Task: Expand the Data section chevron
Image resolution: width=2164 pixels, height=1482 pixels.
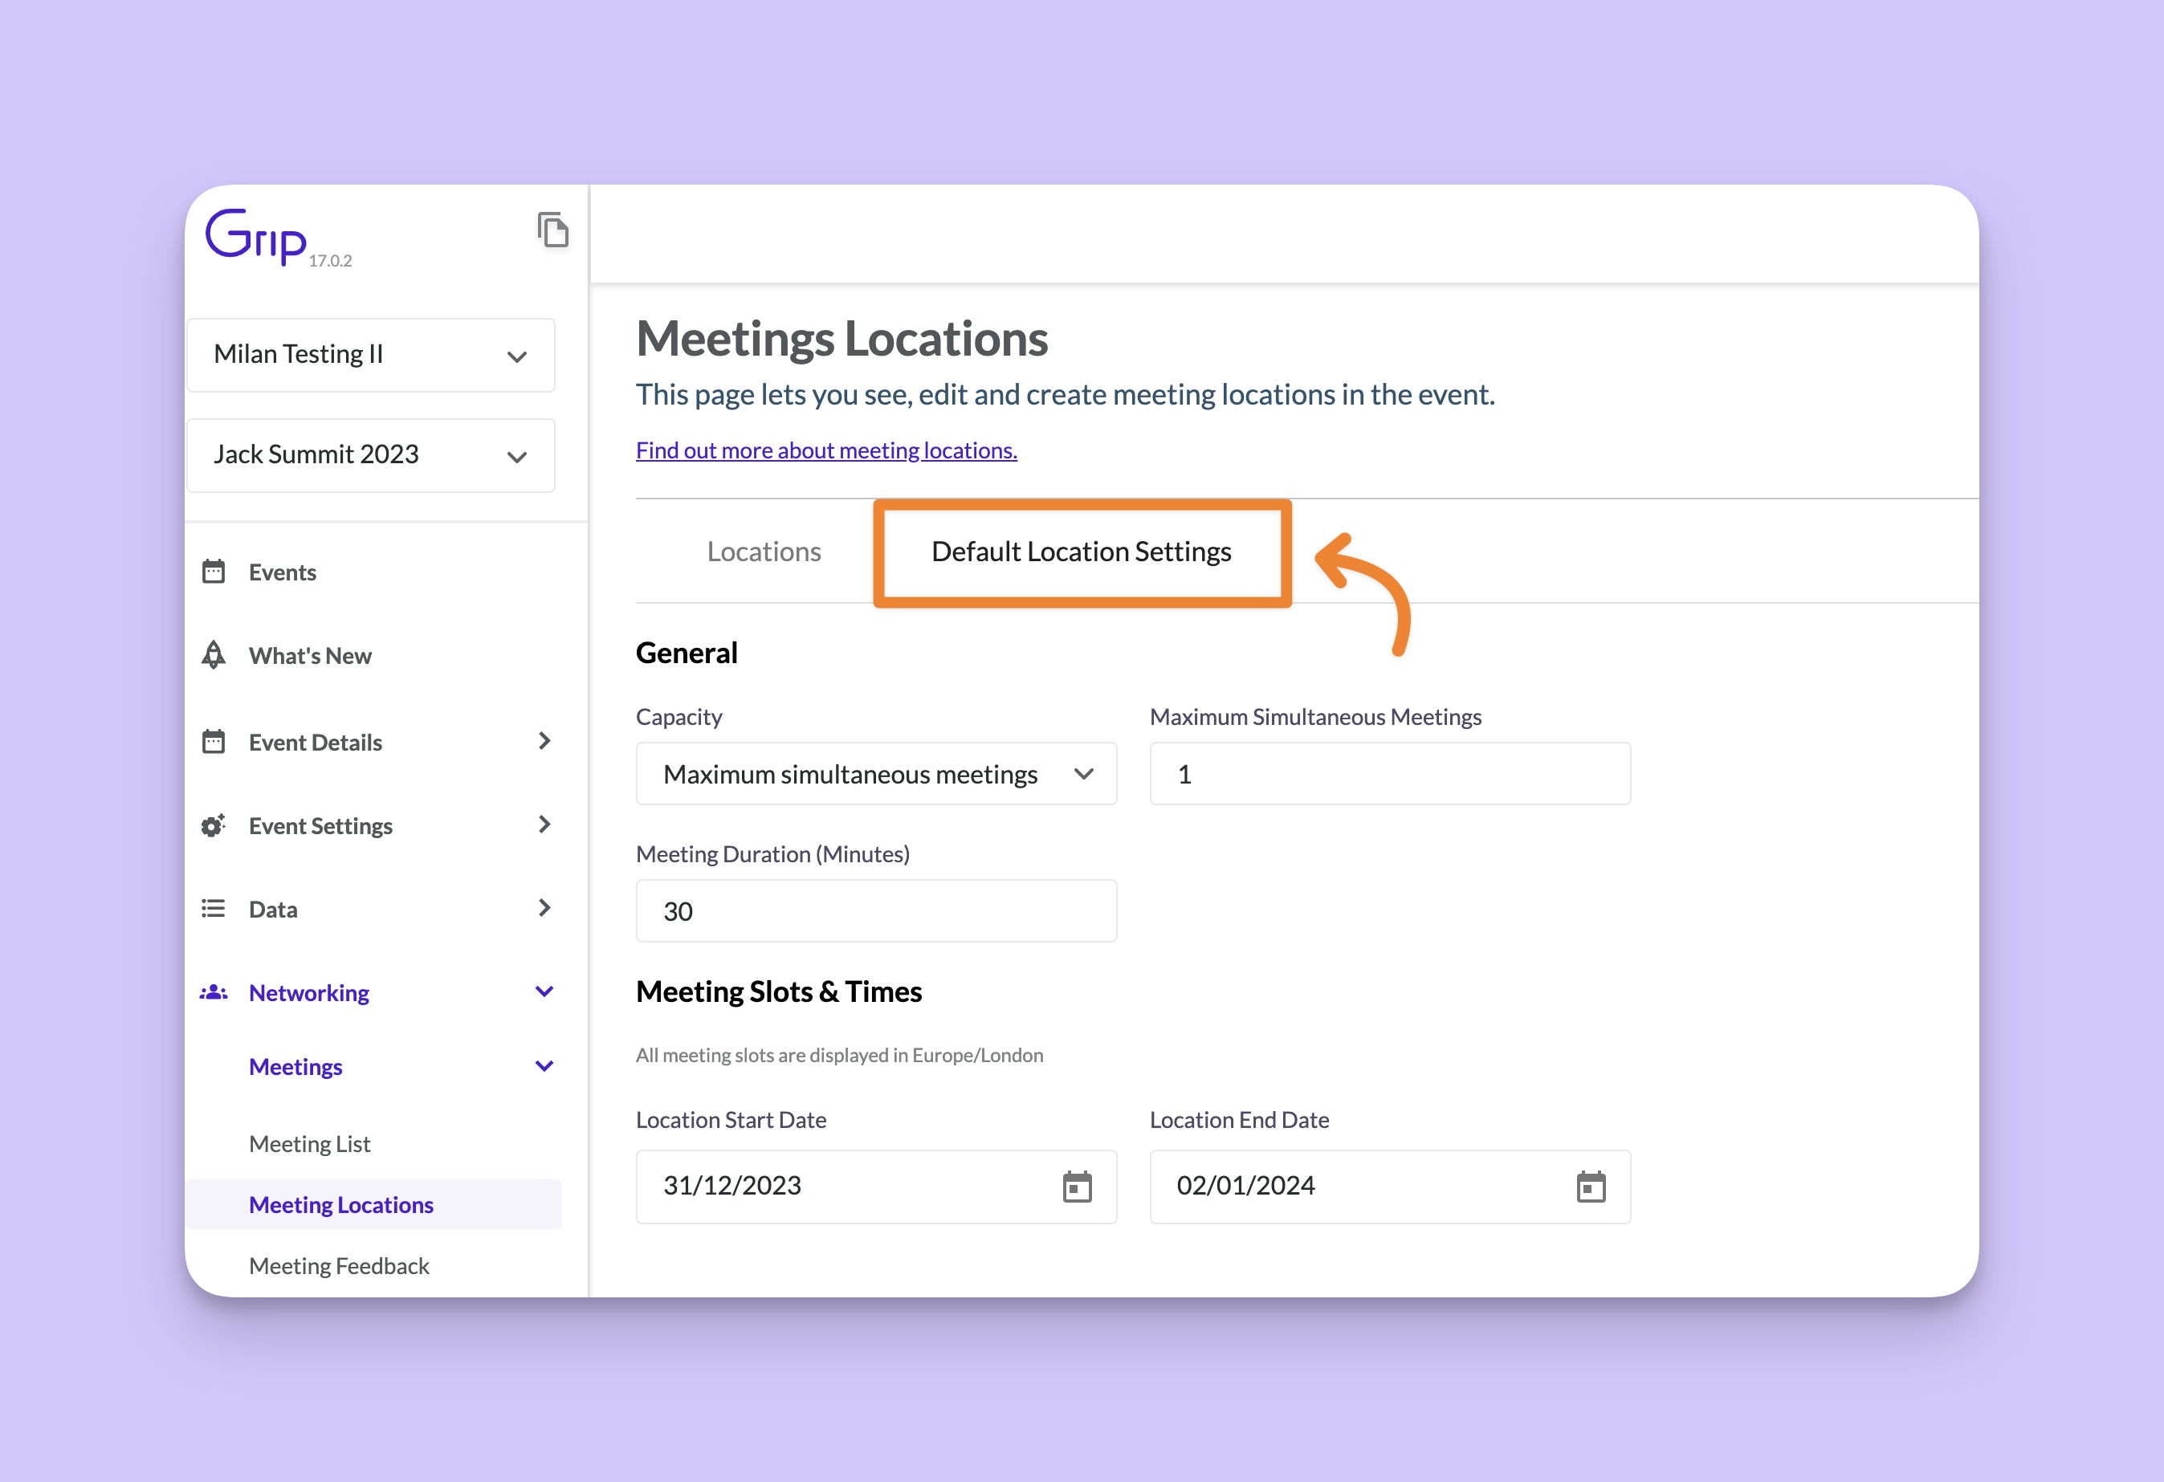Action: pyautogui.click(x=544, y=908)
